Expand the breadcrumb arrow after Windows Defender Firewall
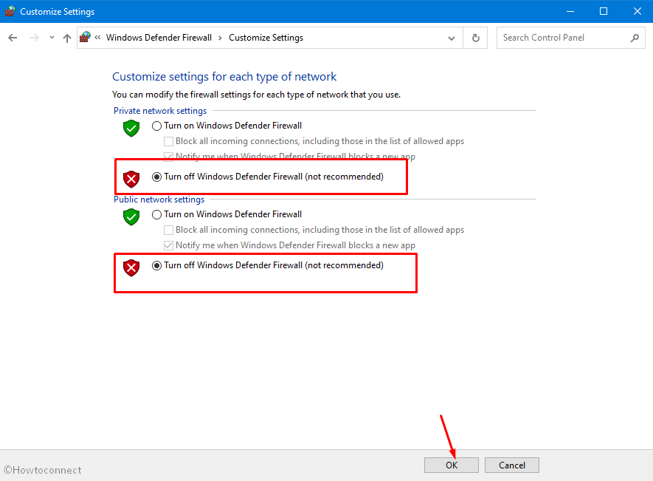Image resolution: width=653 pixels, height=481 pixels. click(x=221, y=38)
